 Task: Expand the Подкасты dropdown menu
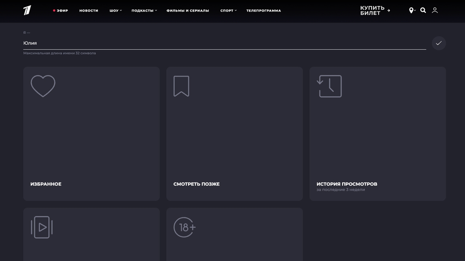(x=144, y=11)
